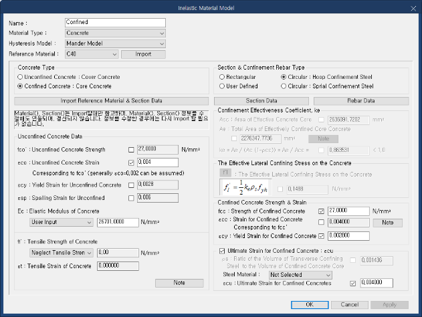Click the fcc value field 27.0000
The image size is (422, 317).
coord(348,211)
